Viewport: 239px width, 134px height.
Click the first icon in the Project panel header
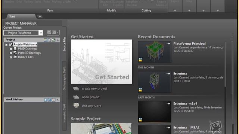pyautogui.click(x=46, y=40)
